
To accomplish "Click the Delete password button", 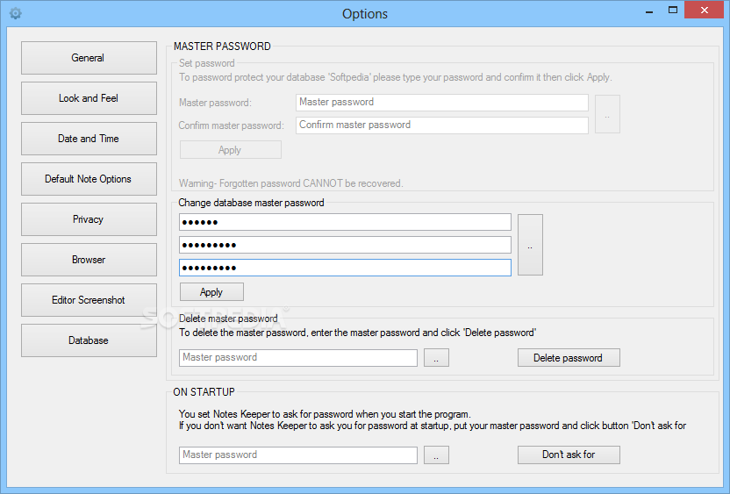I will pos(569,358).
